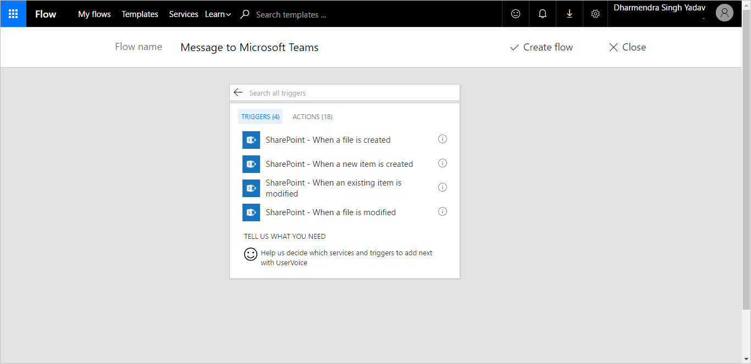751x364 pixels.
Task: Click SharePoint icon for new item created
Action: (251, 164)
